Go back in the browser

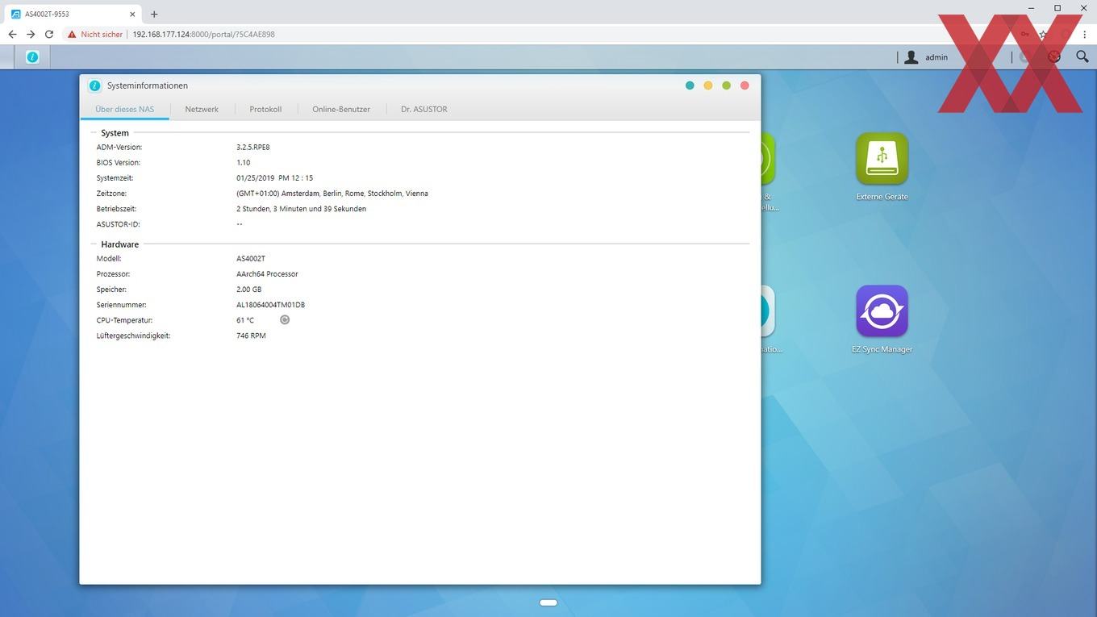[12, 35]
